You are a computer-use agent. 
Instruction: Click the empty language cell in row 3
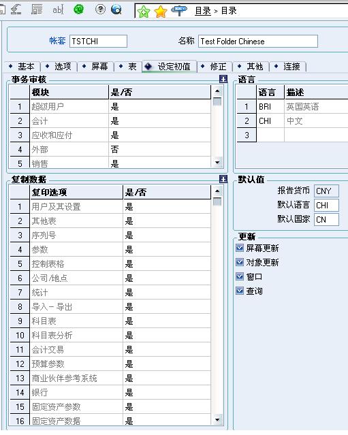pyautogui.click(x=270, y=135)
